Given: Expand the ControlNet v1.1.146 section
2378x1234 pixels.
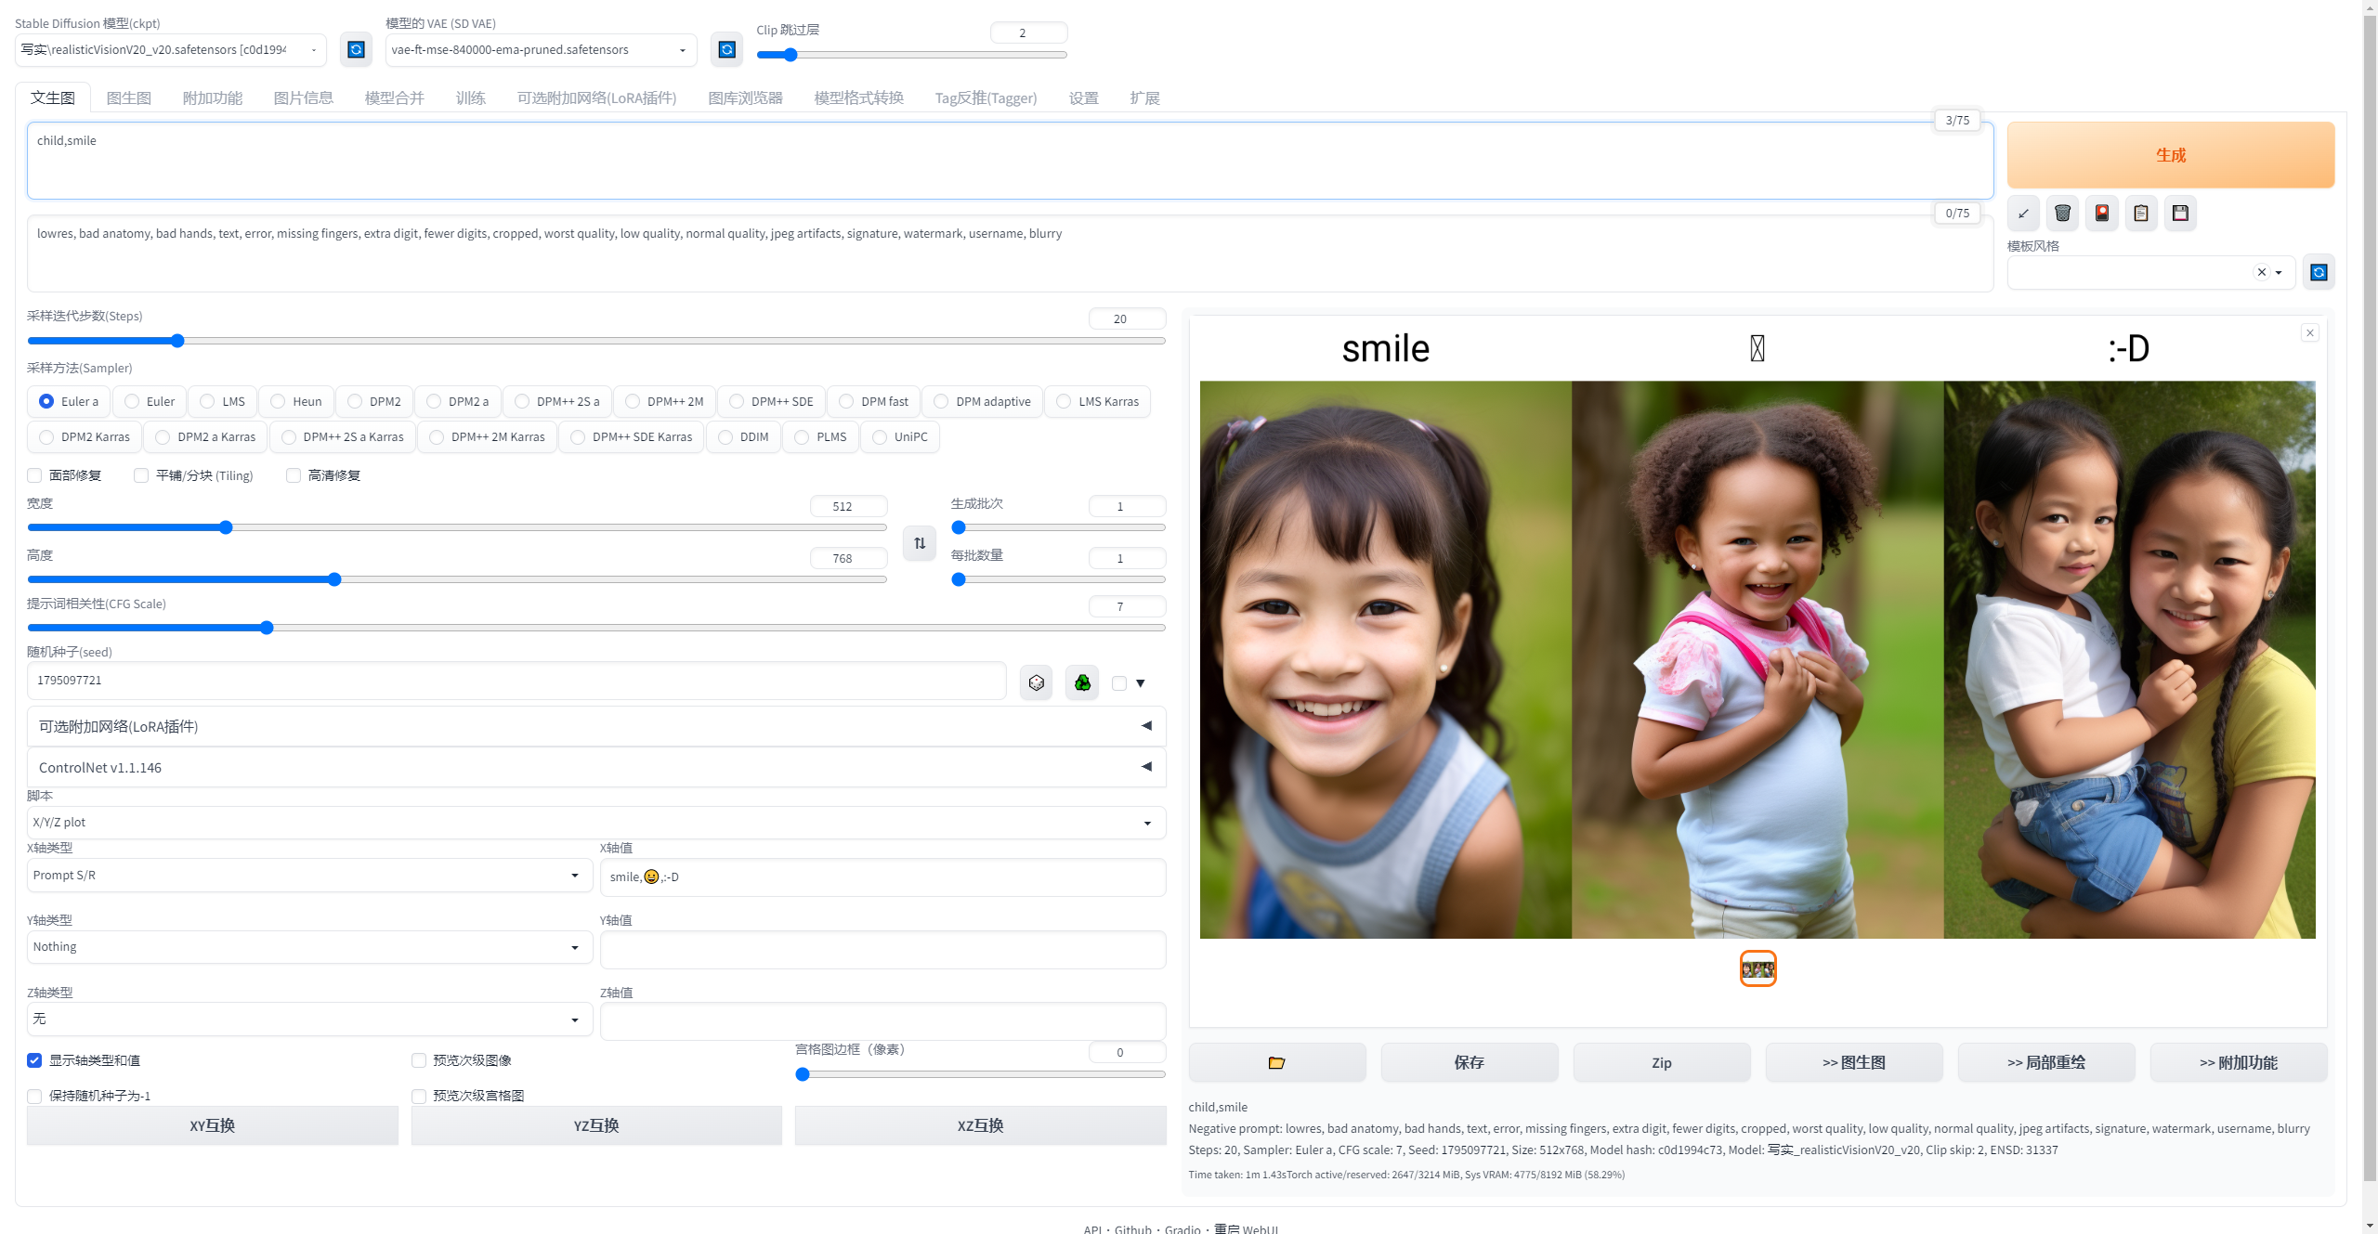Looking at the screenshot, I should tap(595, 767).
